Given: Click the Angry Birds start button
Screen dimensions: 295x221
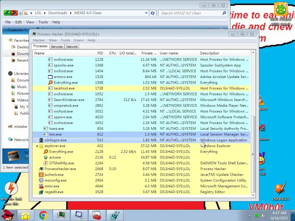Looking at the screenshot, I should point(8,215).
